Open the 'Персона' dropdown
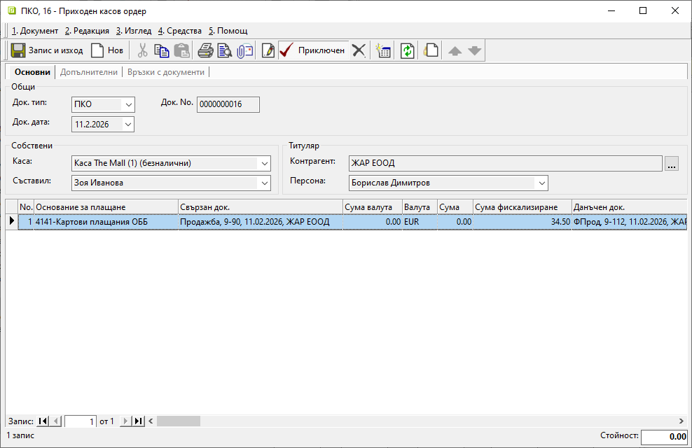The height and width of the screenshot is (448, 692). [x=541, y=183]
